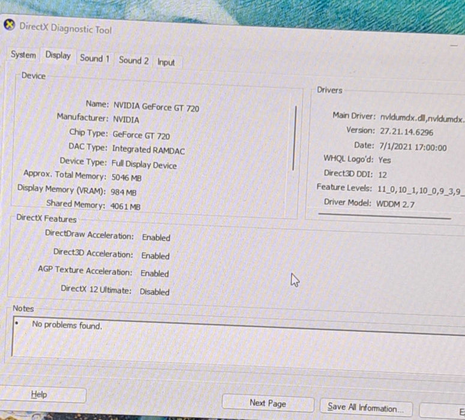This screenshot has height=420, width=465.
Task: Click the Drivers panel horizontal scrollbar
Action: coord(385,215)
